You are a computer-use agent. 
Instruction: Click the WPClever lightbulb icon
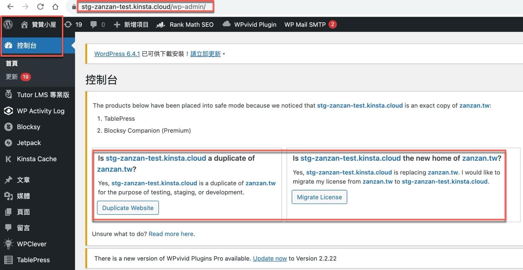click(9, 244)
